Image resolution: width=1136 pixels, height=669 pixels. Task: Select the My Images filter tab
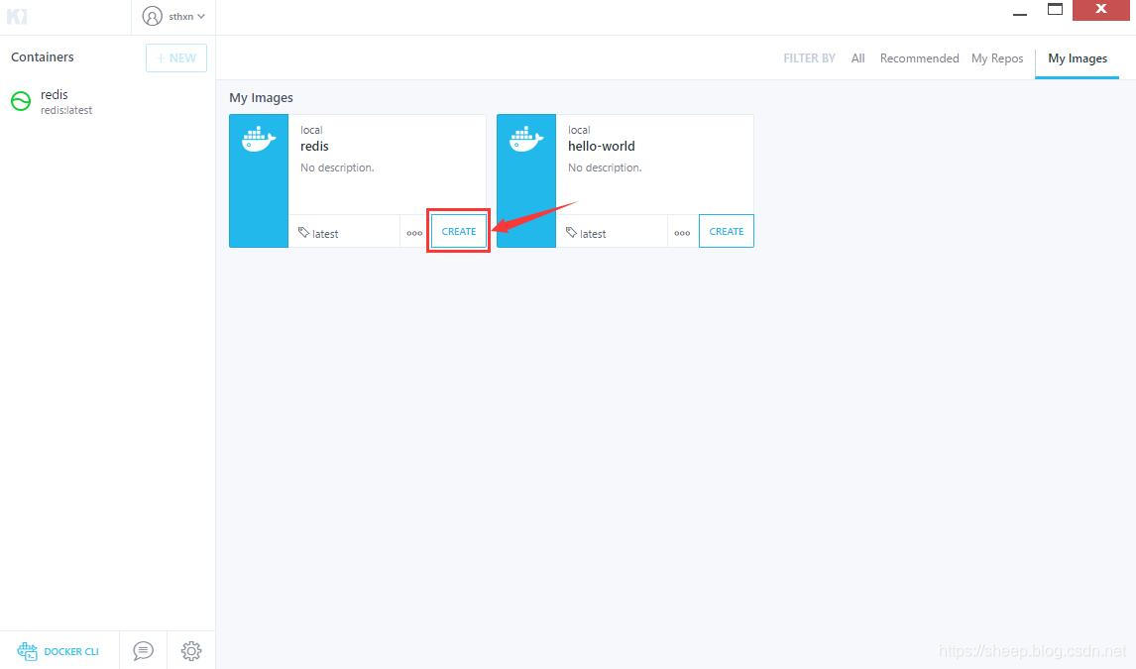point(1078,58)
